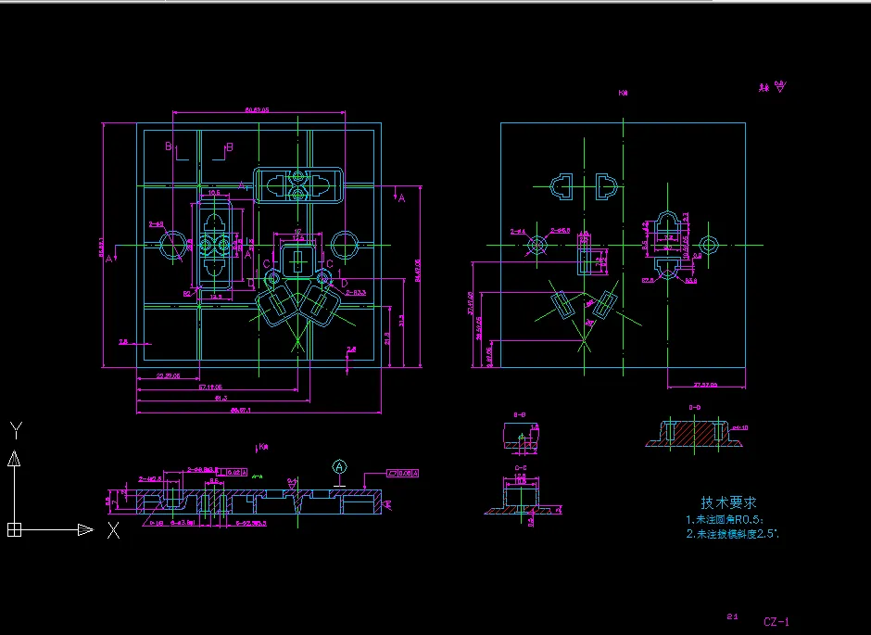Image resolution: width=871 pixels, height=635 pixels.
Task: Select the hatched D-D section view
Action: pos(694,434)
